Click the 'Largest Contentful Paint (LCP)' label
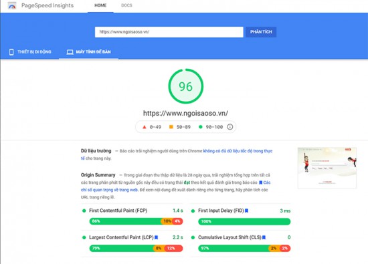Viewport: 368px width, 264px height. pyautogui.click(x=121, y=237)
